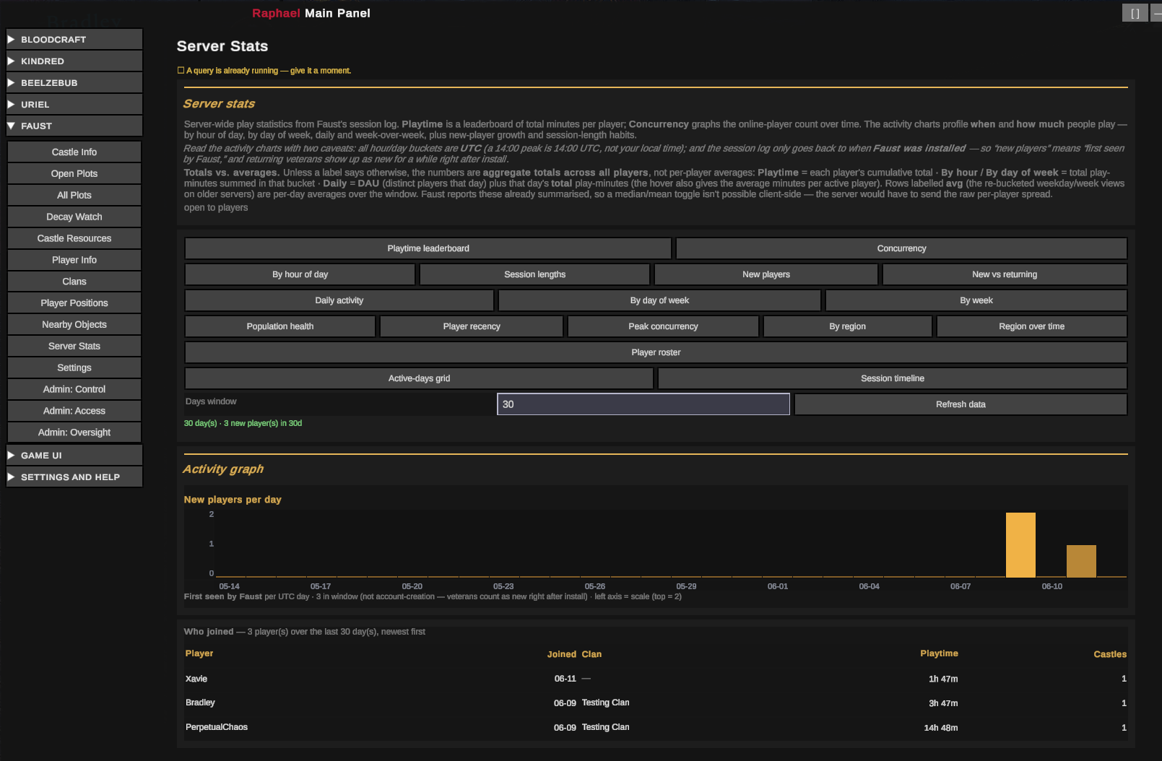Open Decay Watch

(74, 217)
